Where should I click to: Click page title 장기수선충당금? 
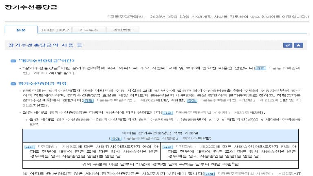pos(31,7)
